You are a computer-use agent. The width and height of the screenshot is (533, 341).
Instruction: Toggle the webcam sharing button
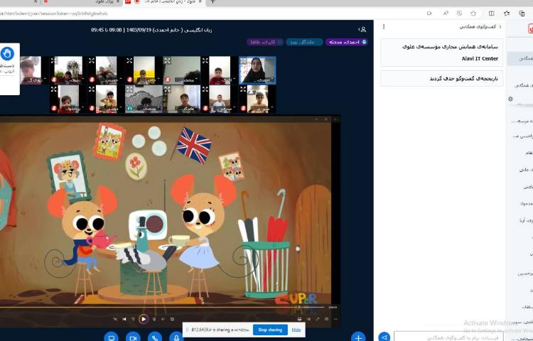click(133, 337)
